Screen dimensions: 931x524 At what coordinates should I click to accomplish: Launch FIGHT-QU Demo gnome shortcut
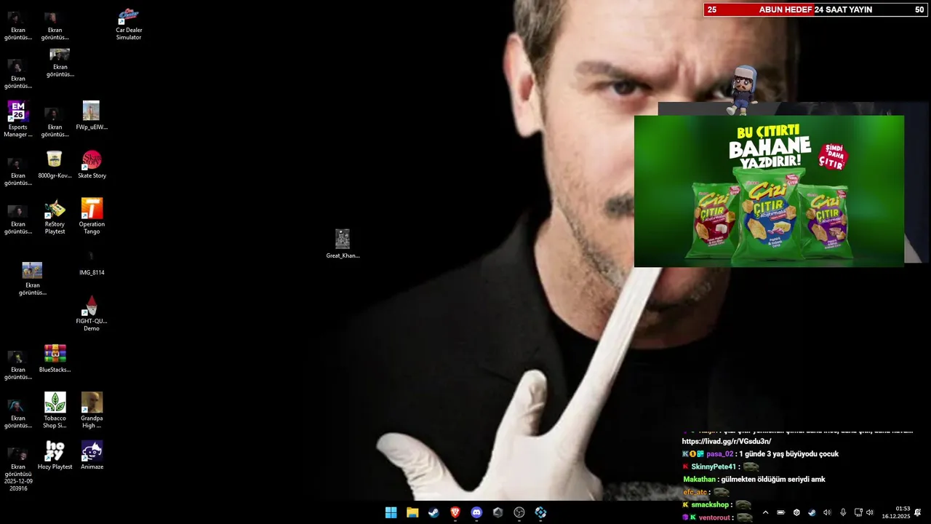coord(92,314)
